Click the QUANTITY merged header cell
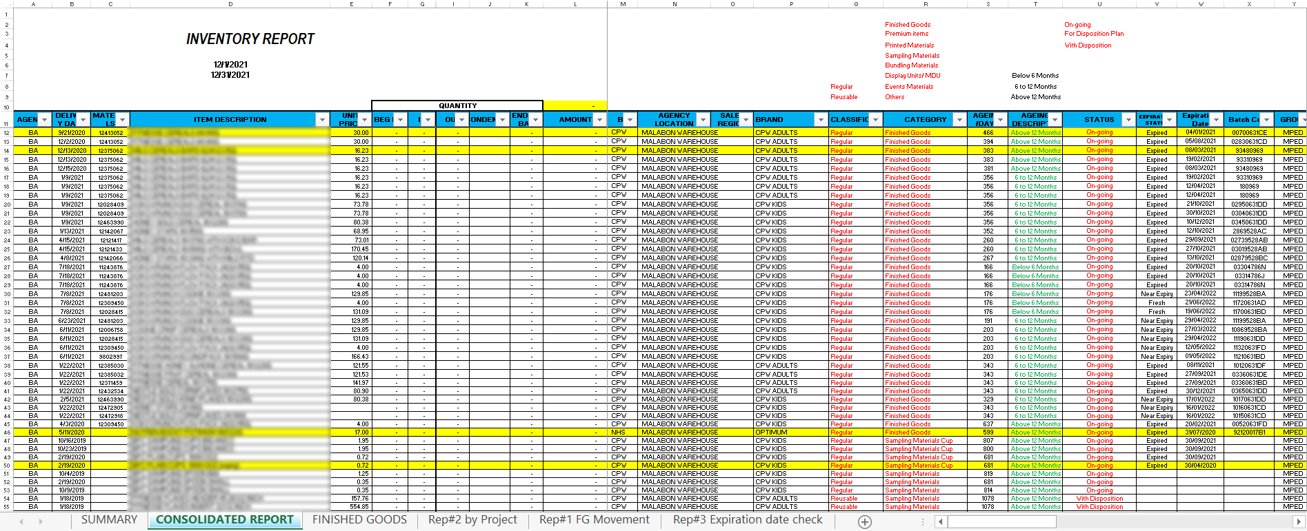This screenshot has height=531, width=1307. coord(457,105)
